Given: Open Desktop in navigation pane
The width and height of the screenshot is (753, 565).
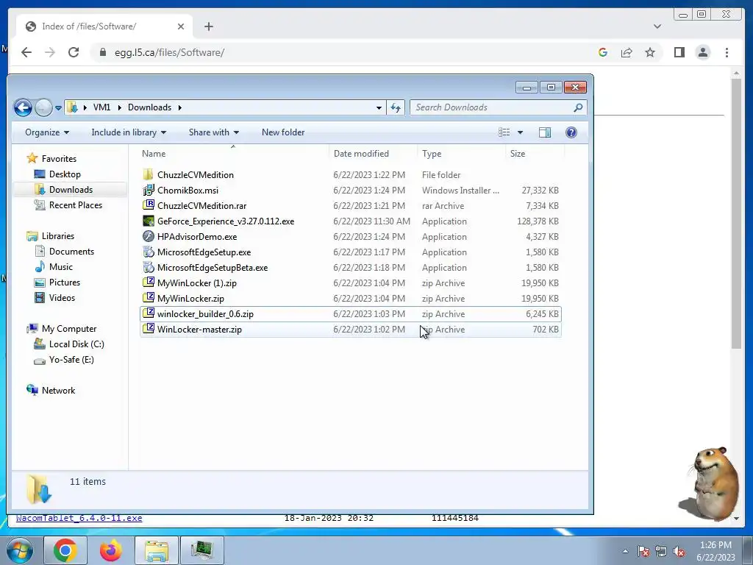Looking at the screenshot, I should coord(65,174).
